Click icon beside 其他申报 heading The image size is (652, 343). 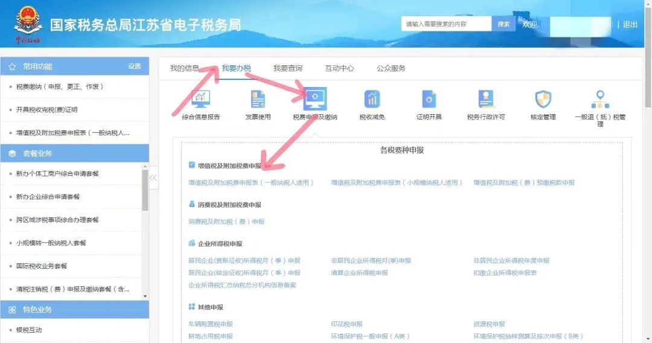[x=192, y=306]
